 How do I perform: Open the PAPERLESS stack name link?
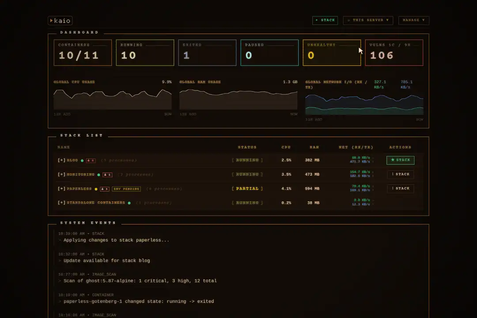tap(79, 189)
